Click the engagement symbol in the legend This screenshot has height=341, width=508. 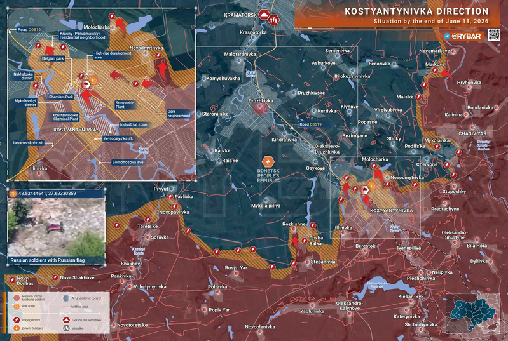17,320
